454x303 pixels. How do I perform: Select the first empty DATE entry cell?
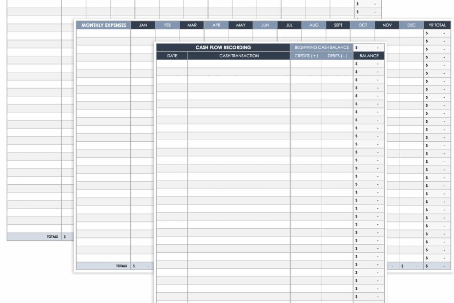172,64
